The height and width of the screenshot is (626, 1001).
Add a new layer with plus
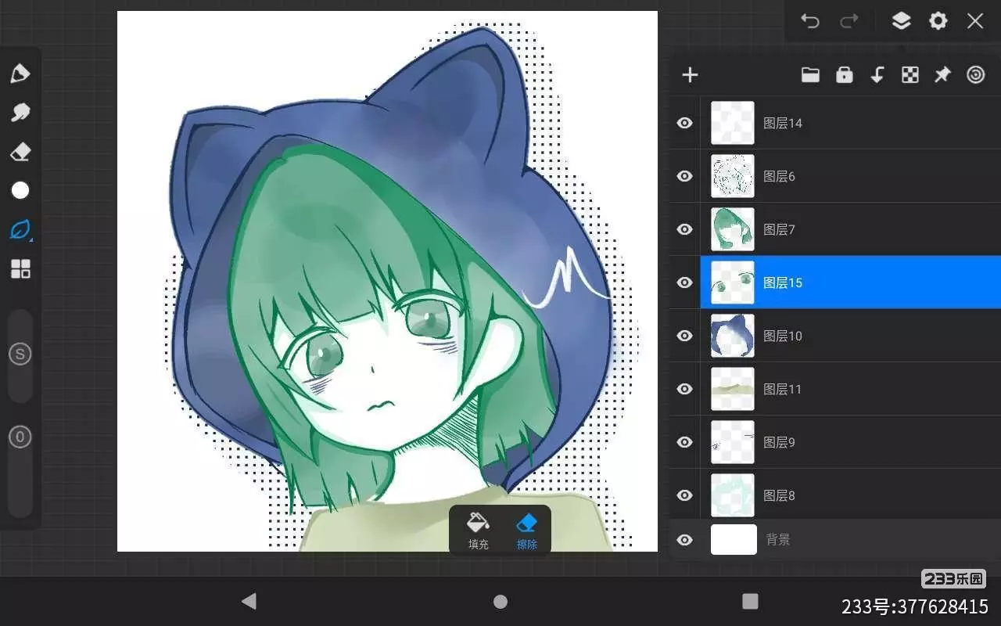tap(690, 75)
